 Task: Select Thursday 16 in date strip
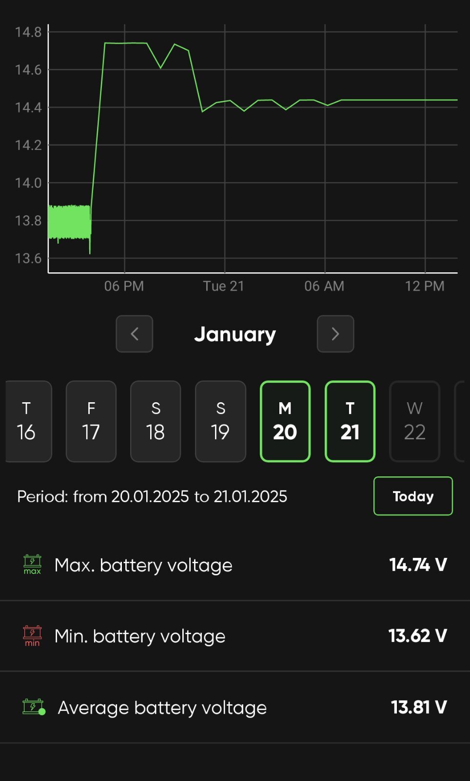[27, 421]
